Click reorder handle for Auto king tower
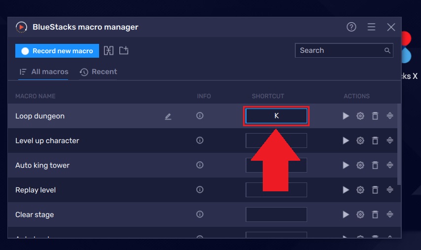 pyautogui.click(x=390, y=165)
